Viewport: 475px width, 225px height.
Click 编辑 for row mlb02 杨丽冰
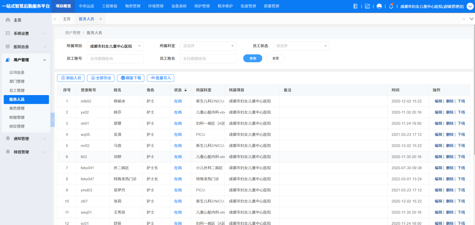[x=438, y=101]
